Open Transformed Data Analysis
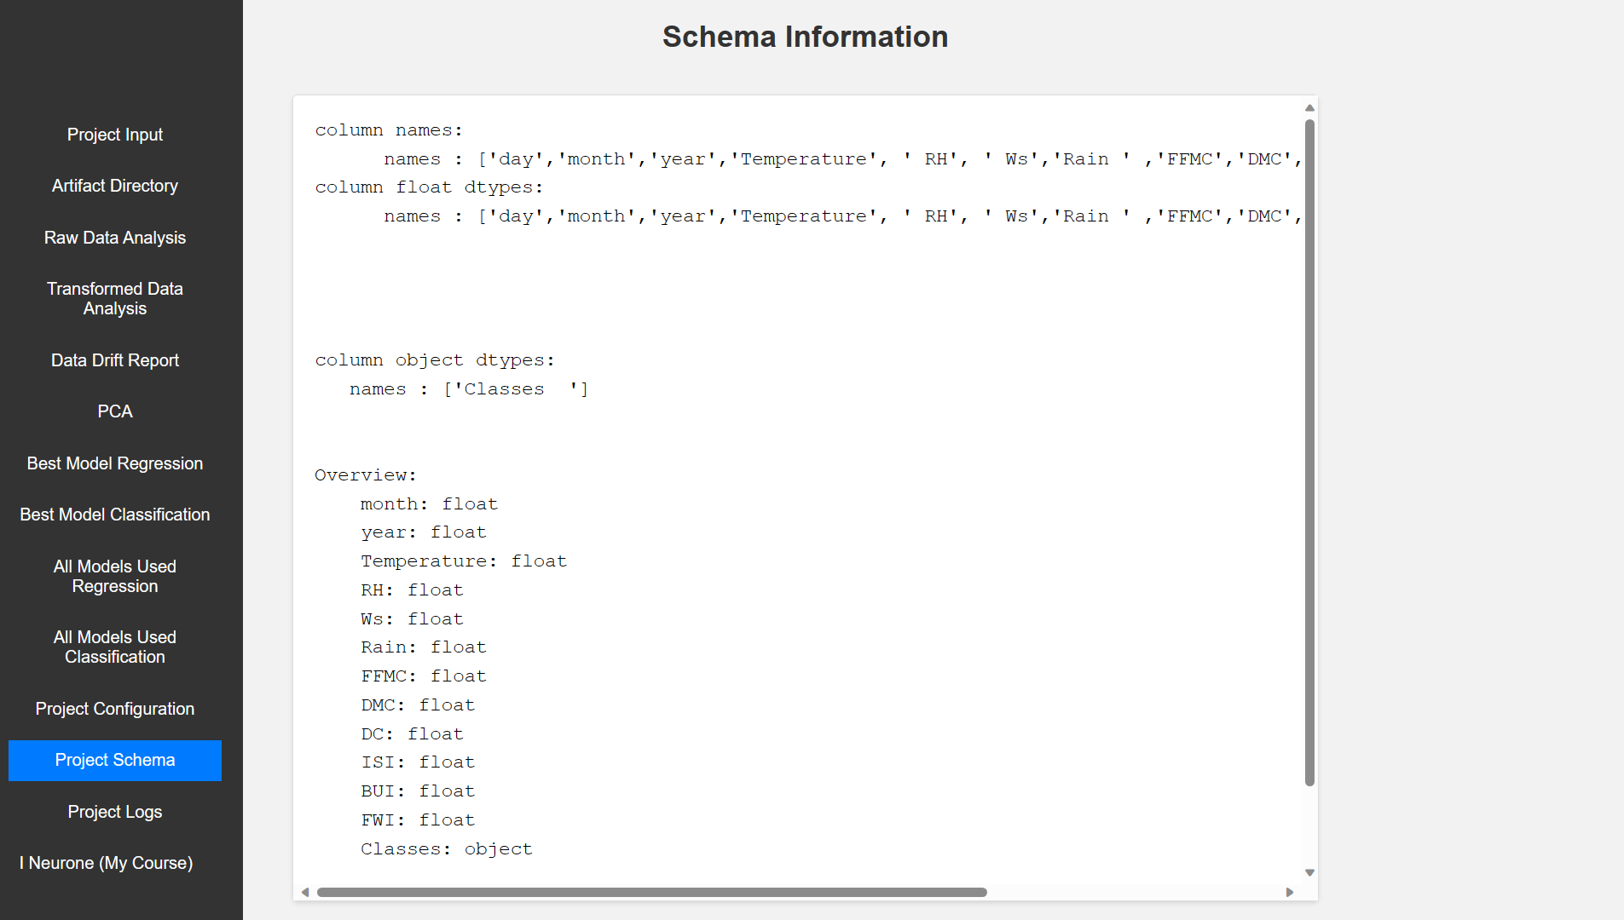The height and width of the screenshot is (920, 1624). [x=114, y=298]
